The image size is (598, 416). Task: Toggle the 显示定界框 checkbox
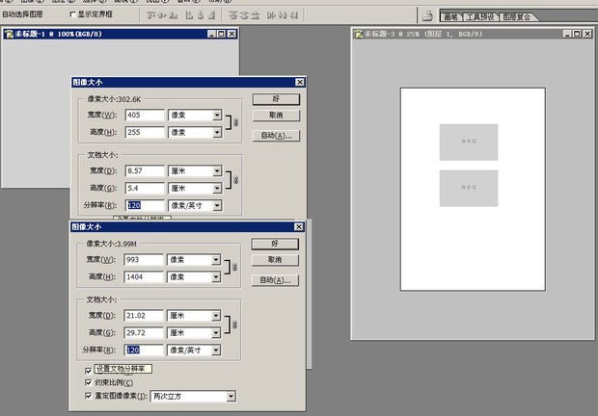pyautogui.click(x=74, y=15)
